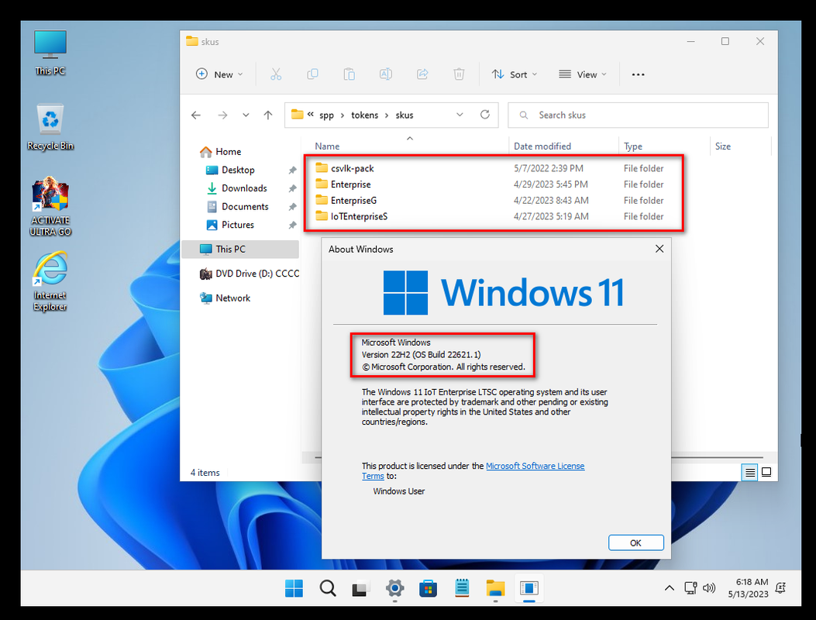Click the skus breadcrumb segment
Image resolution: width=816 pixels, height=620 pixels.
click(x=405, y=115)
